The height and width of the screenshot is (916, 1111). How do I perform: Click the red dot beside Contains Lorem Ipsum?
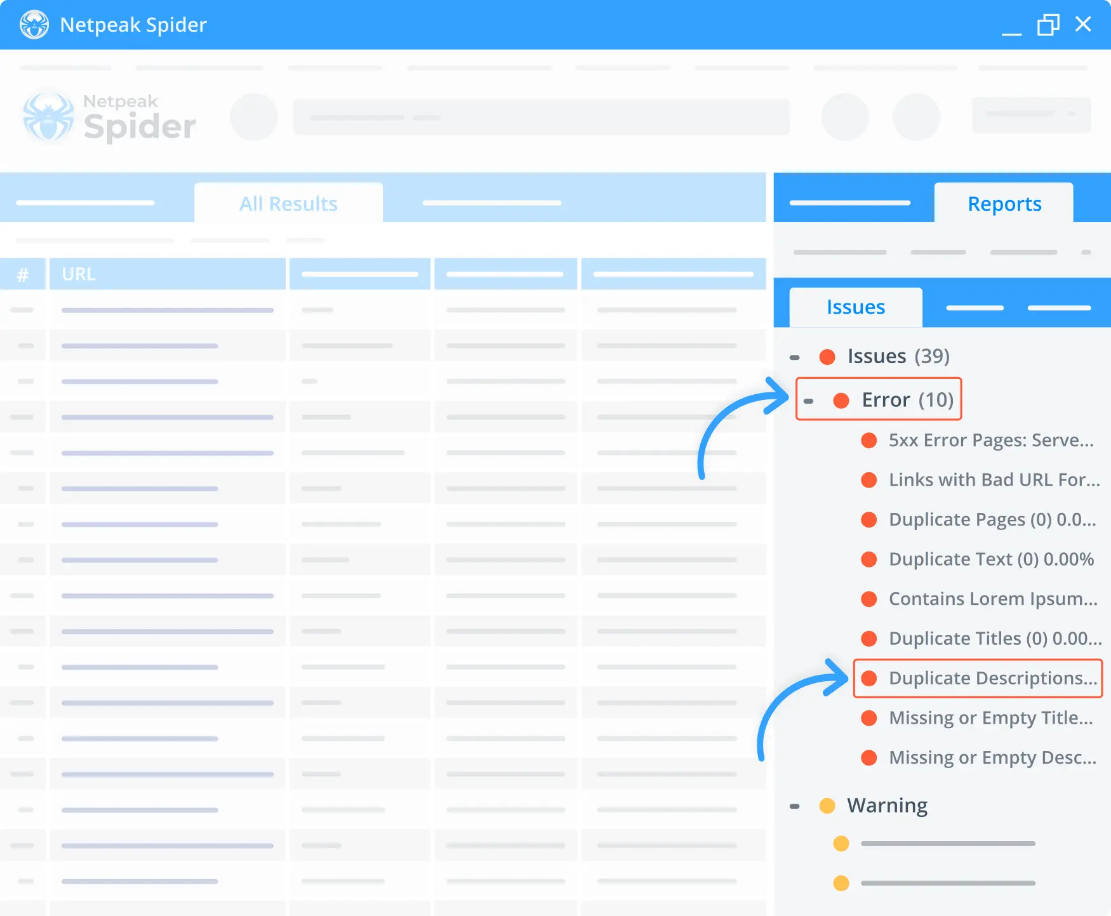(x=869, y=599)
